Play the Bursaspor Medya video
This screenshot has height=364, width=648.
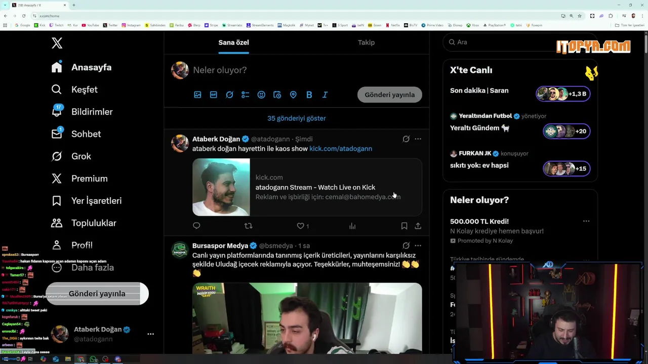click(307, 318)
